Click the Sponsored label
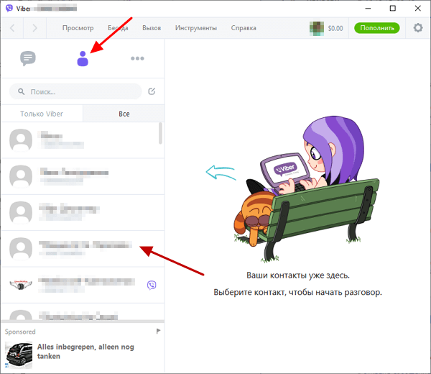The height and width of the screenshot is (374, 431). point(20,332)
